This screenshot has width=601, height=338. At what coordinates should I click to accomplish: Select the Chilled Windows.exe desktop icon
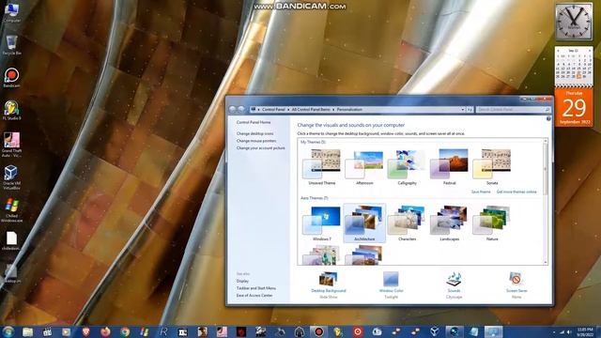(11, 210)
